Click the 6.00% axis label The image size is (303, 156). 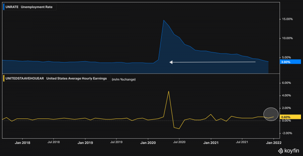click(x=286, y=83)
